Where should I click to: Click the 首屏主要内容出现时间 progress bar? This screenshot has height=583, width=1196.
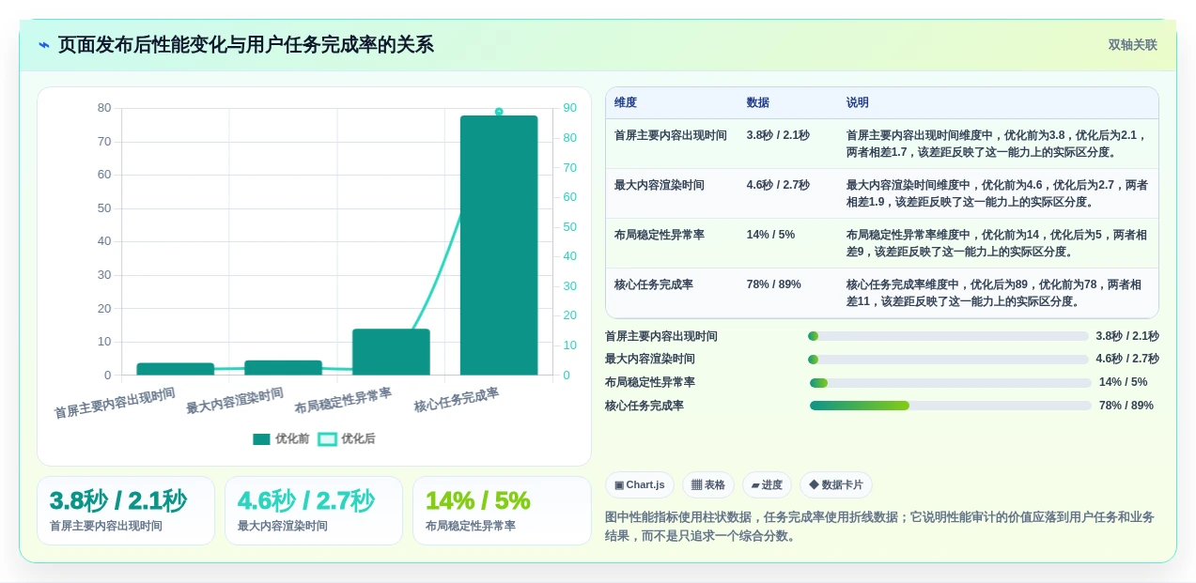[948, 336]
